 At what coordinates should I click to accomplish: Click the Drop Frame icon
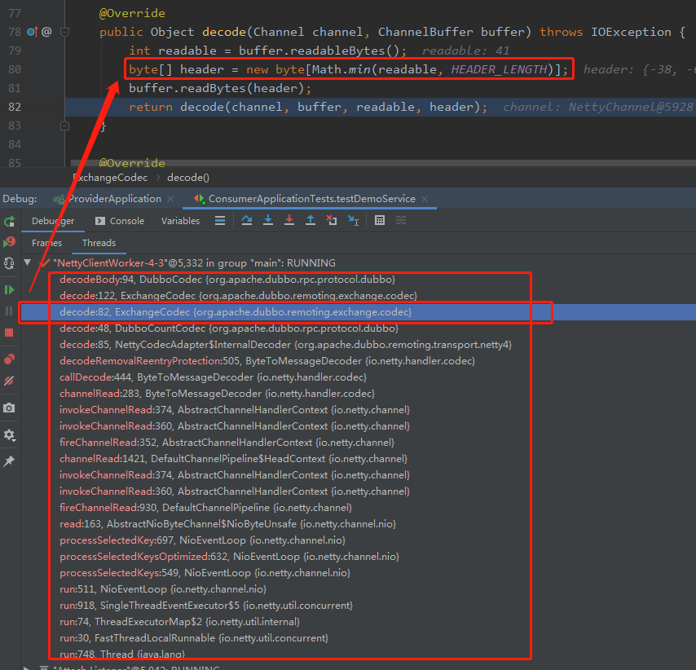click(332, 221)
